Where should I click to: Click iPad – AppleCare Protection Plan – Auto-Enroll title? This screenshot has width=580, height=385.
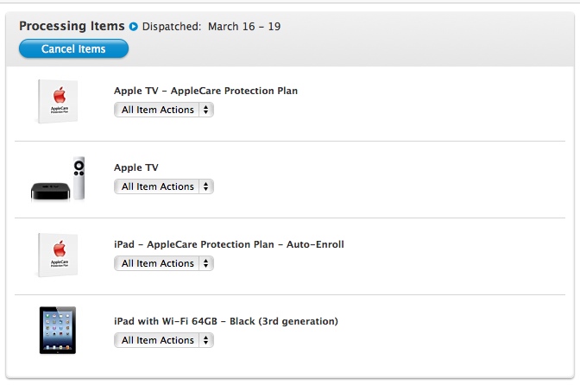(229, 245)
